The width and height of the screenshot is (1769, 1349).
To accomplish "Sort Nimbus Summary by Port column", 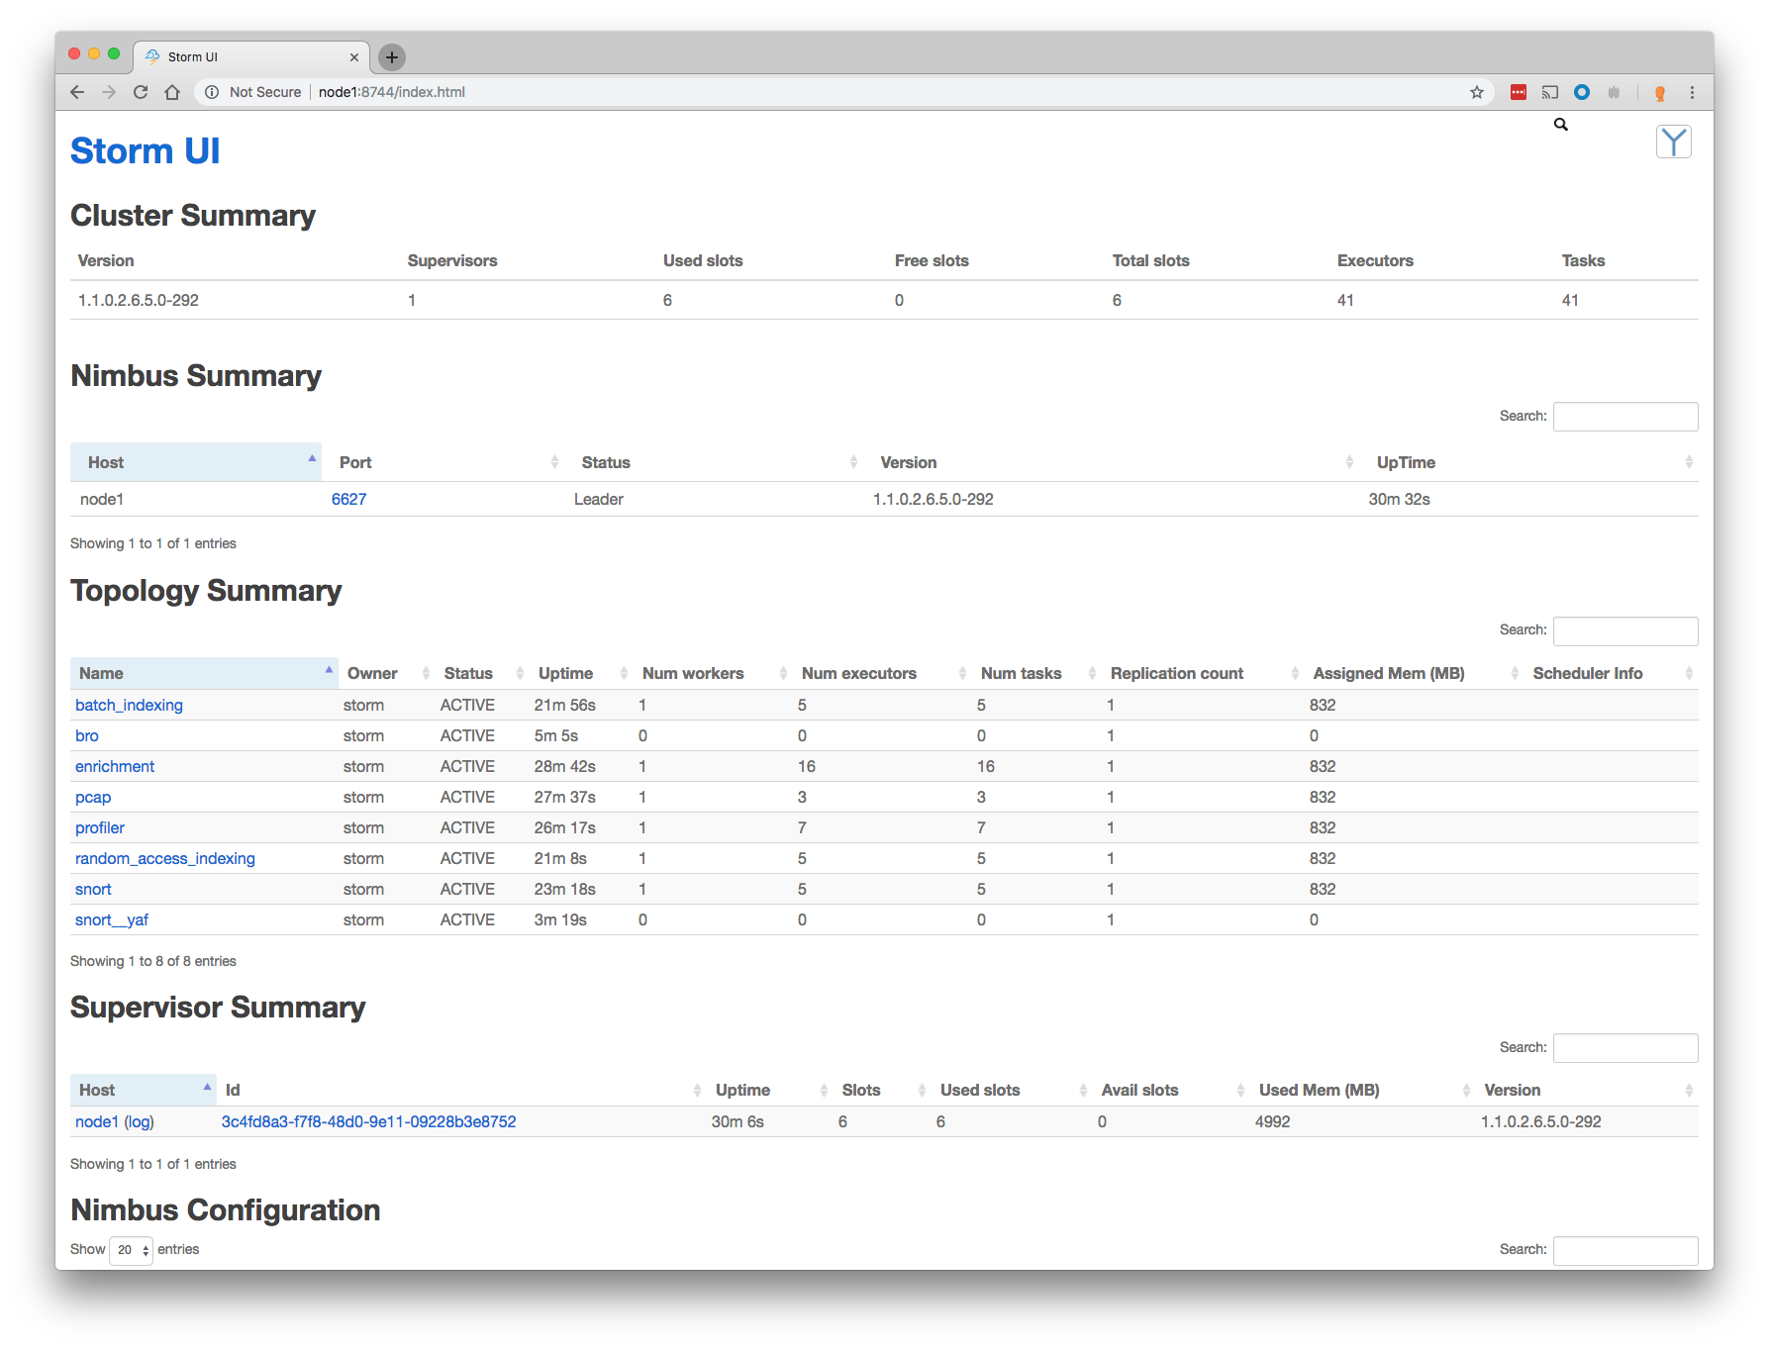I will click(442, 462).
